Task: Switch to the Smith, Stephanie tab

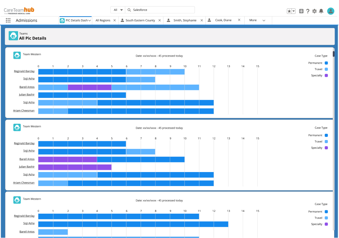Action: click(185, 21)
